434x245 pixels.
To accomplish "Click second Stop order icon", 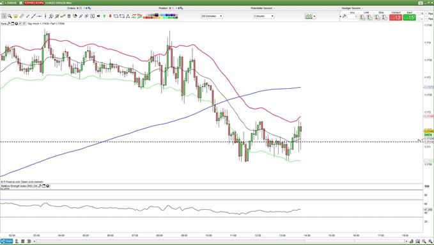I will [x=384, y=17].
